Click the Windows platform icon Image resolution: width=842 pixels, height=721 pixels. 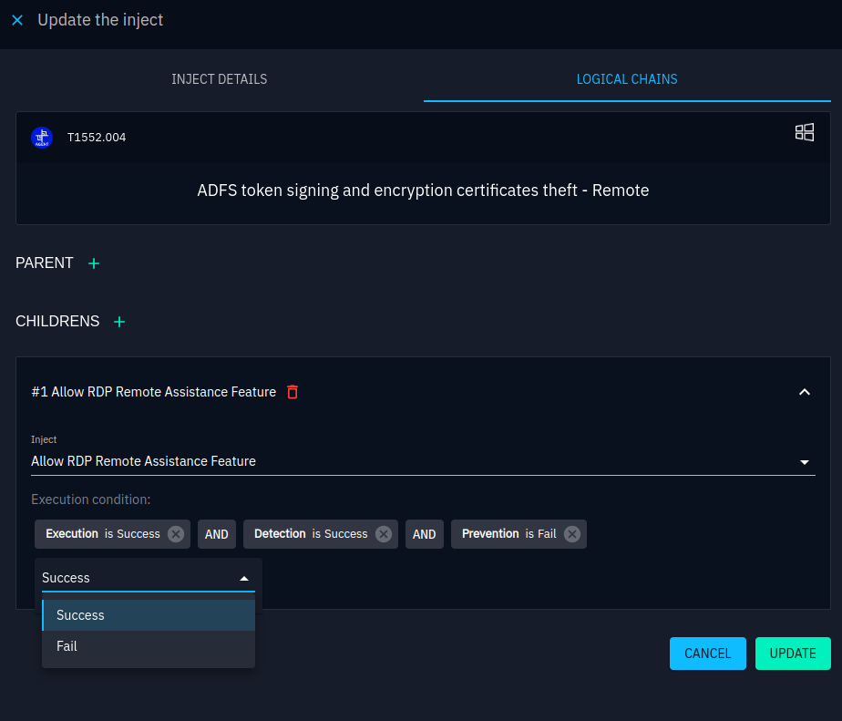click(804, 133)
